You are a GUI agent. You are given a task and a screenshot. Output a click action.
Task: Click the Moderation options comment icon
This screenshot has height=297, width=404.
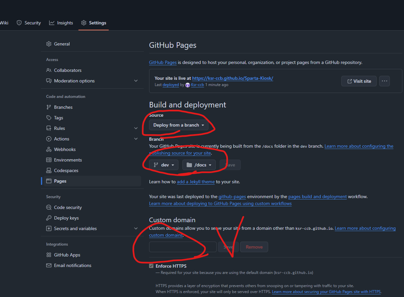point(49,81)
